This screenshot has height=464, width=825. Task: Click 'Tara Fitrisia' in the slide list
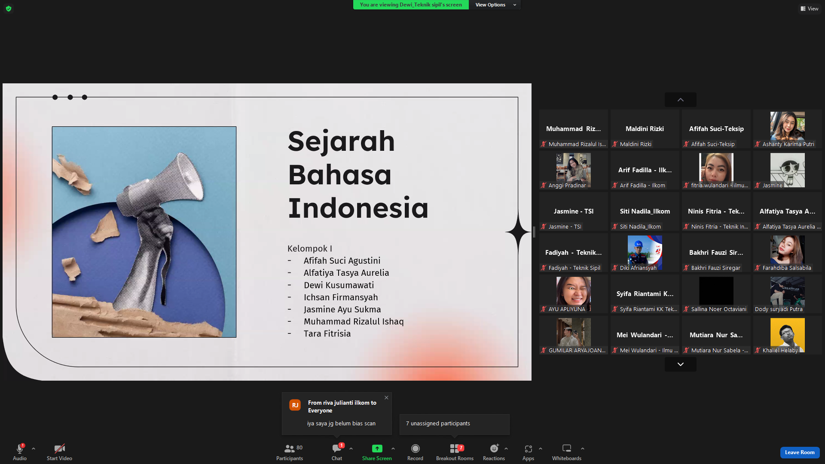[327, 334]
